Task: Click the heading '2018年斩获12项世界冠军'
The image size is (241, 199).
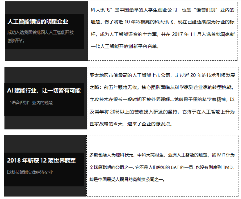Action: click(x=42, y=160)
